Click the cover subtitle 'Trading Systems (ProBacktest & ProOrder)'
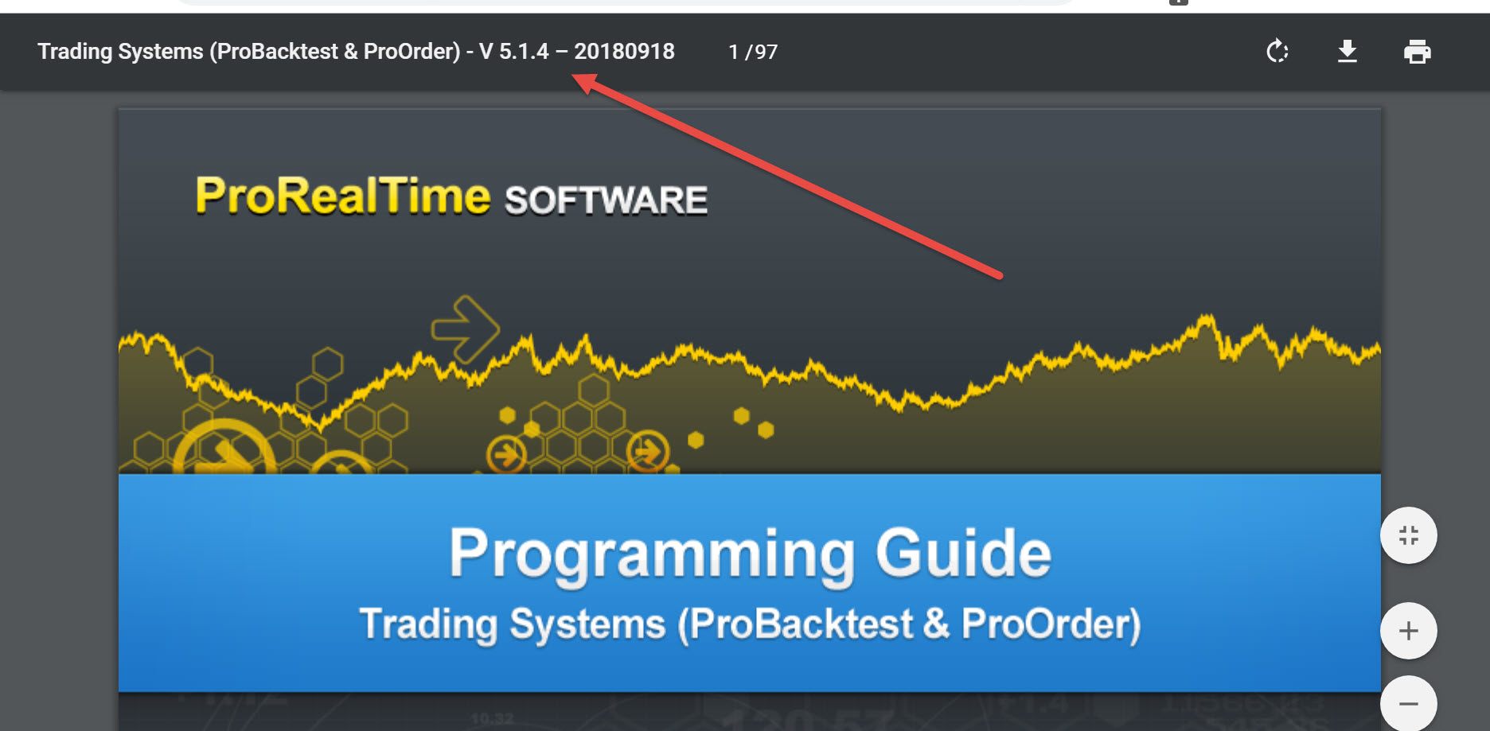 750,624
